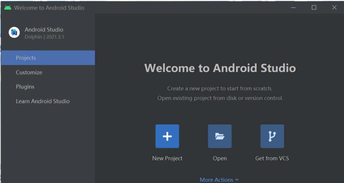The height and width of the screenshot is (183, 344).
Task: Open an existing project via the folder tile
Action: [x=220, y=136]
